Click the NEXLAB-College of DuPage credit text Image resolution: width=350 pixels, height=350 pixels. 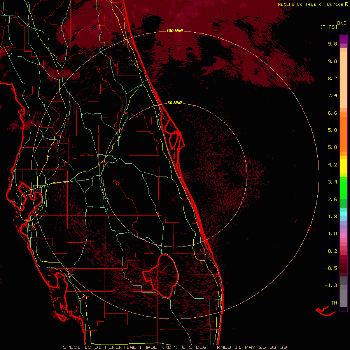point(311,4)
